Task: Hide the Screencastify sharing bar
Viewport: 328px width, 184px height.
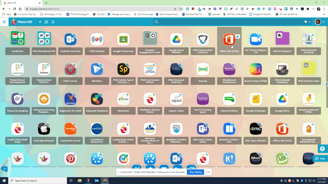Action: pyautogui.click(x=208, y=172)
